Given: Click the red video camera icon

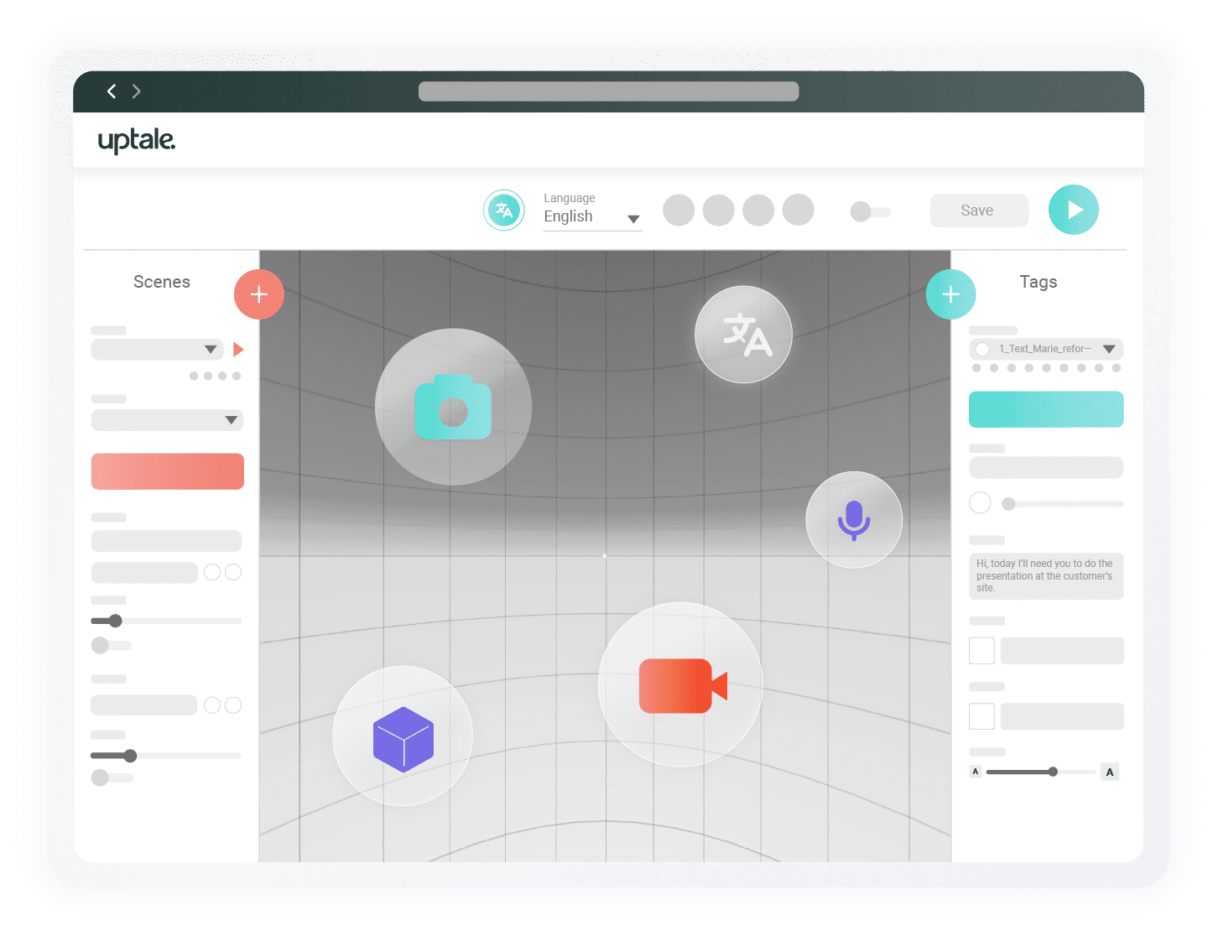Looking at the screenshot, I should pyautogui.click(x=681, y=685).
